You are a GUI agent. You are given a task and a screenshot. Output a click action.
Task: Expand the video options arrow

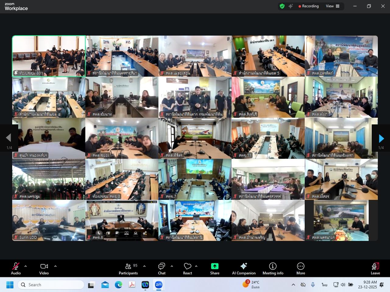pos(55,266)
